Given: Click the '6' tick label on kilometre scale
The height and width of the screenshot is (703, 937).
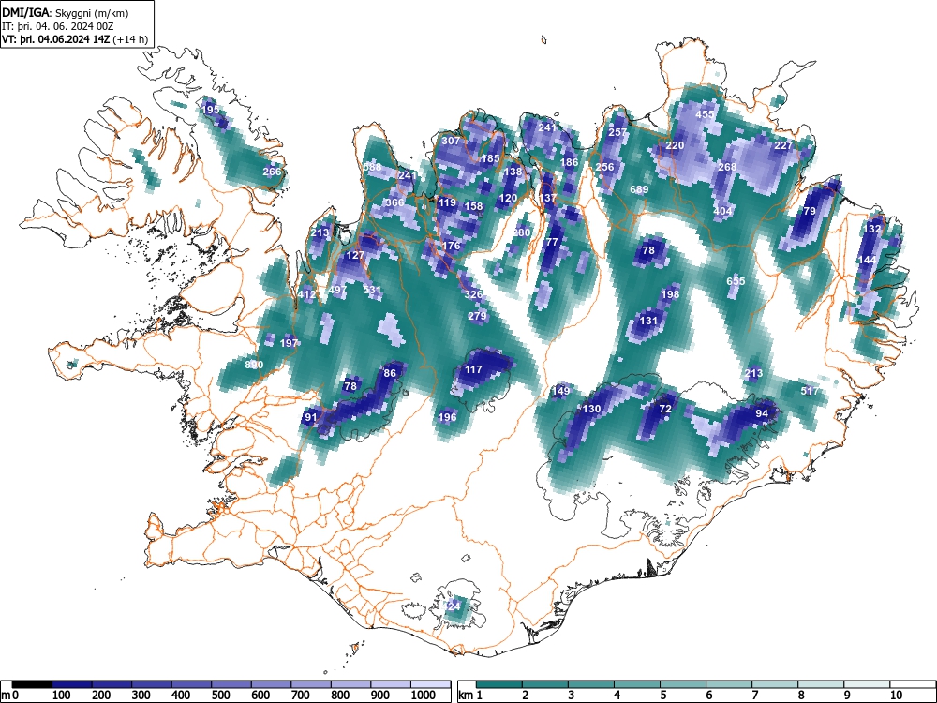Looking at the screenshot, I should point(708,696).
